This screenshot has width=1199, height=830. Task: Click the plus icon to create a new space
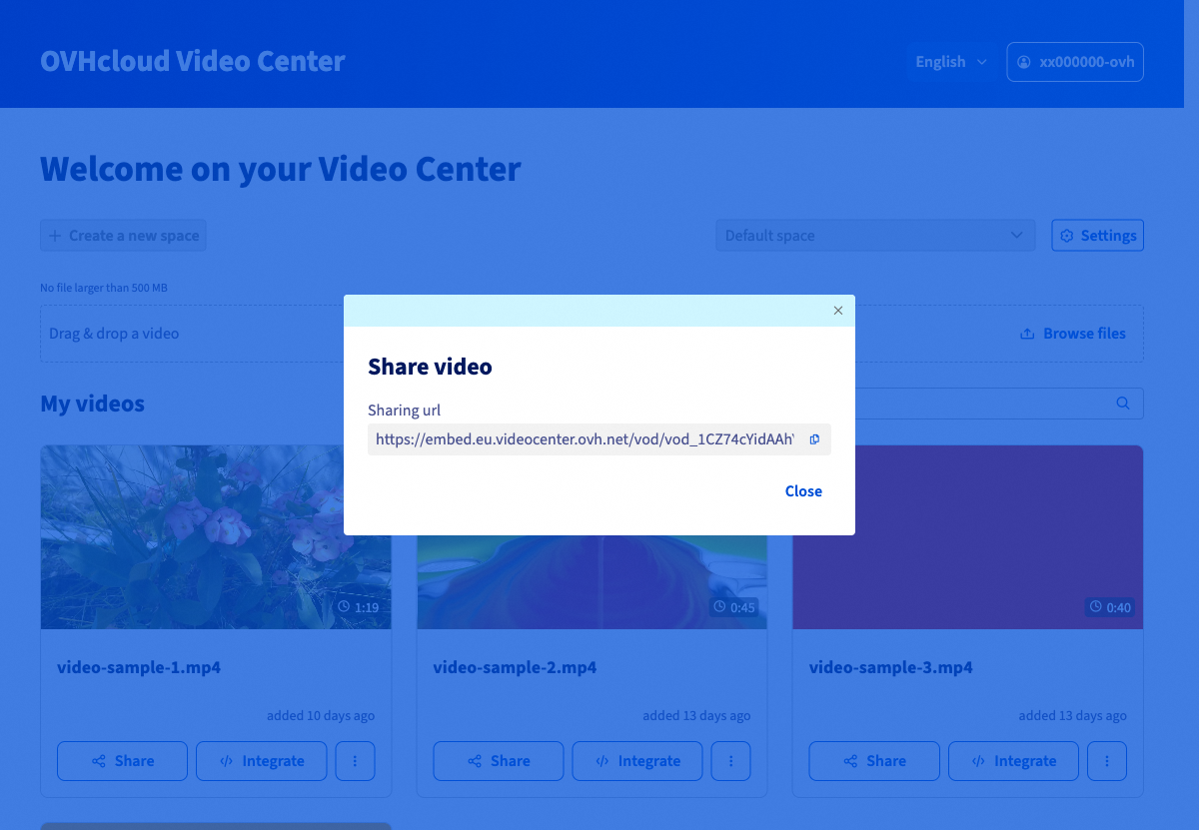pos(55,235)
